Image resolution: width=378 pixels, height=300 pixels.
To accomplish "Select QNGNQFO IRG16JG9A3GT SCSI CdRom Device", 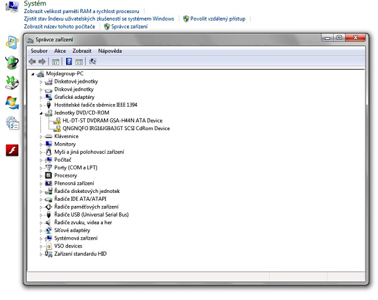I will 116,128.
